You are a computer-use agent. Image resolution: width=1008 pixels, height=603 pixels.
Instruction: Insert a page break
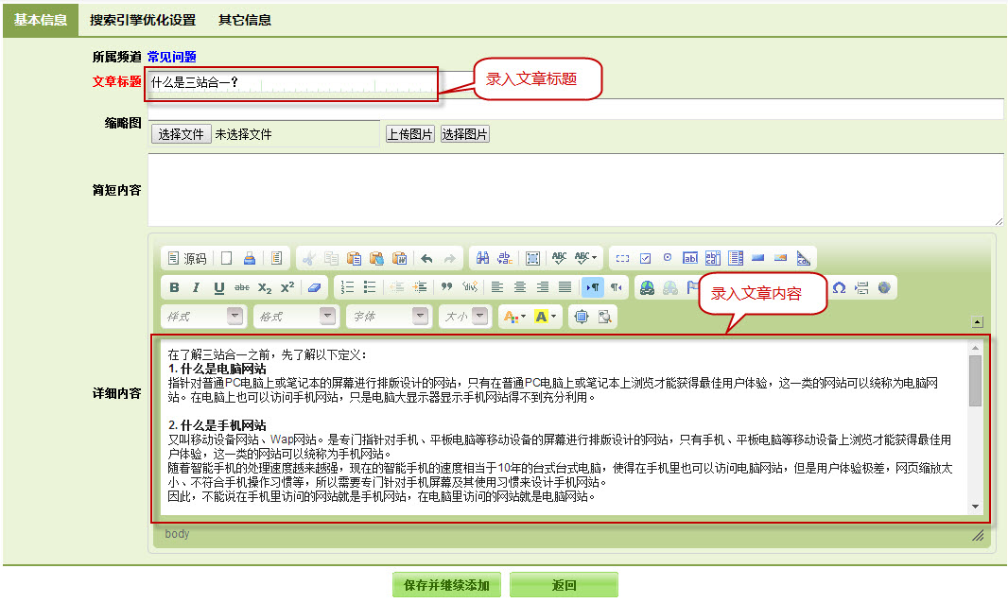(x=861, y=287)
